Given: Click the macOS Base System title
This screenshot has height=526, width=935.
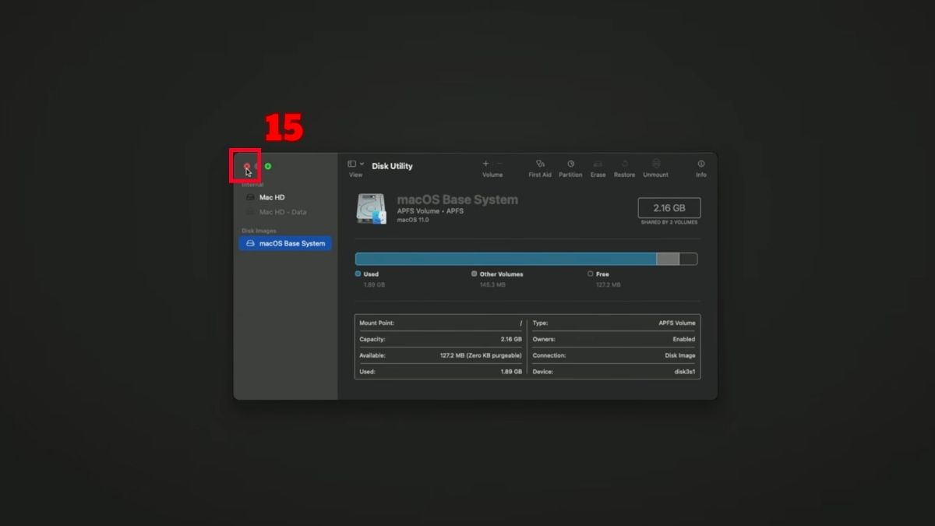Looking at the screenshot, I should (x=457, y=199).
